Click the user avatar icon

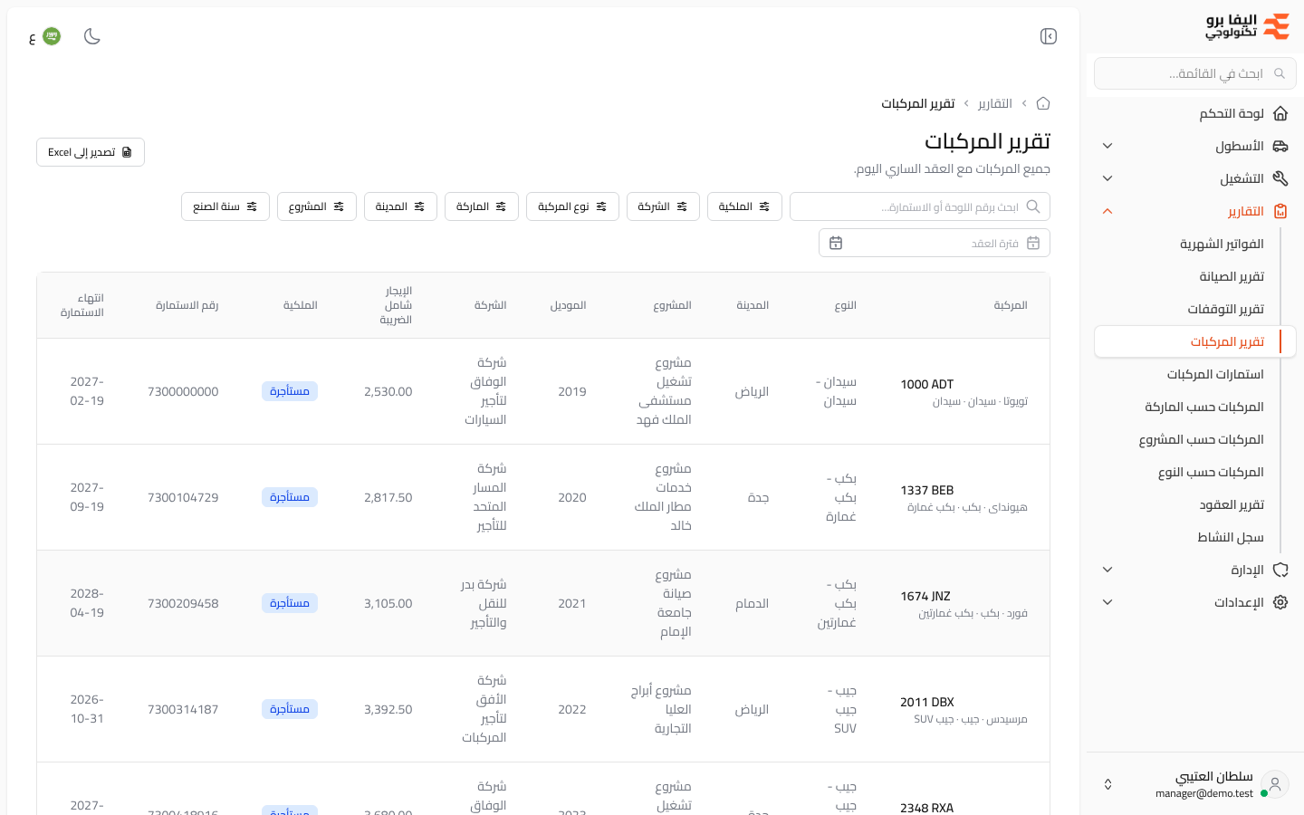(1275, 784)
